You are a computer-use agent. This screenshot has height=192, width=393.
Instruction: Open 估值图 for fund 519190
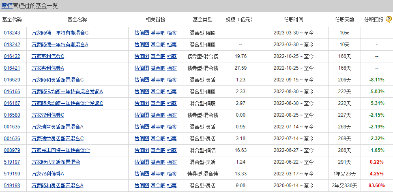[x=142, y=174]
